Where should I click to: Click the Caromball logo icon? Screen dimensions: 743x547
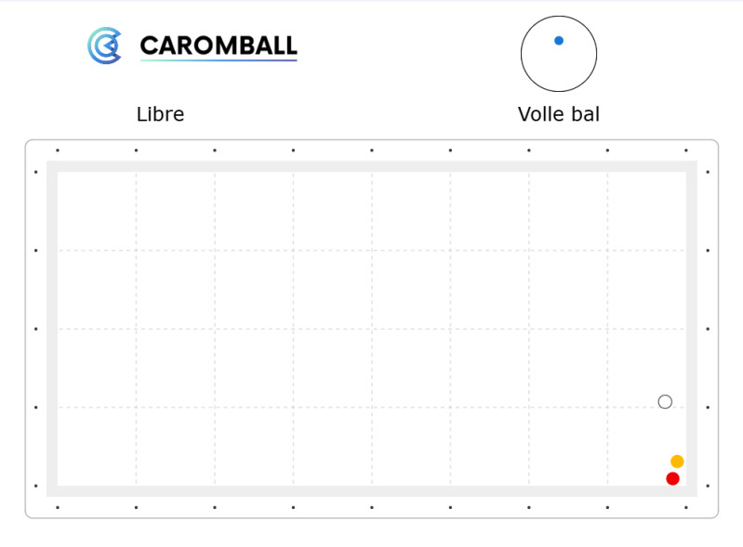(x=104, y=46)
